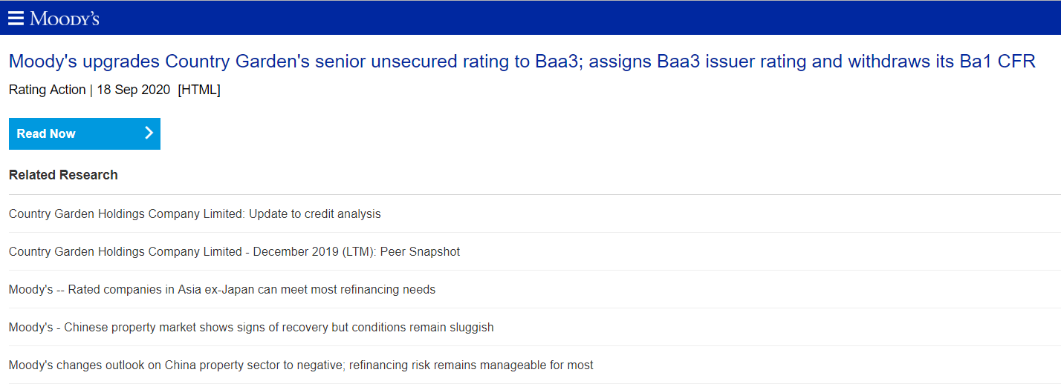View the Baa3 issuer rating announcement title

(x=522, y=62)
